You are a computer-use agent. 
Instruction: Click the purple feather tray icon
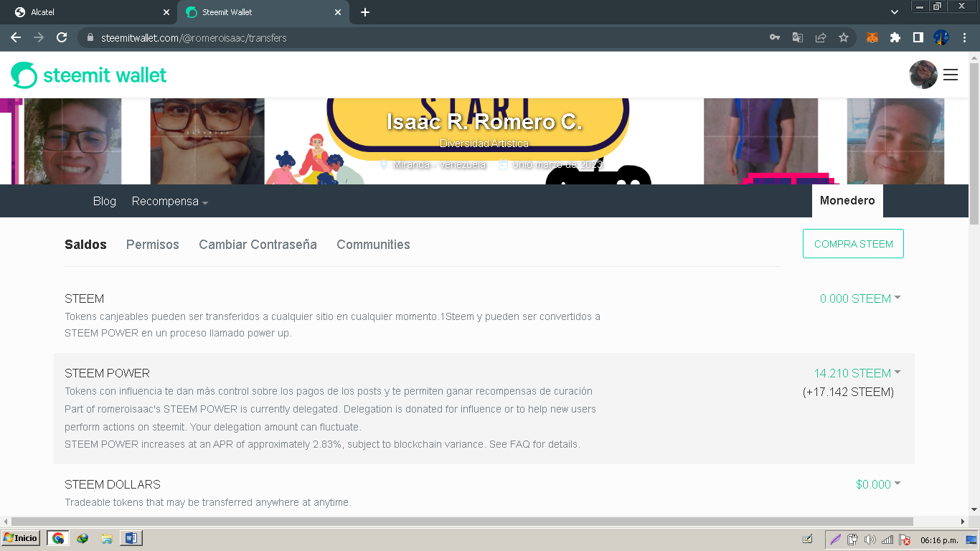[835, 540]
